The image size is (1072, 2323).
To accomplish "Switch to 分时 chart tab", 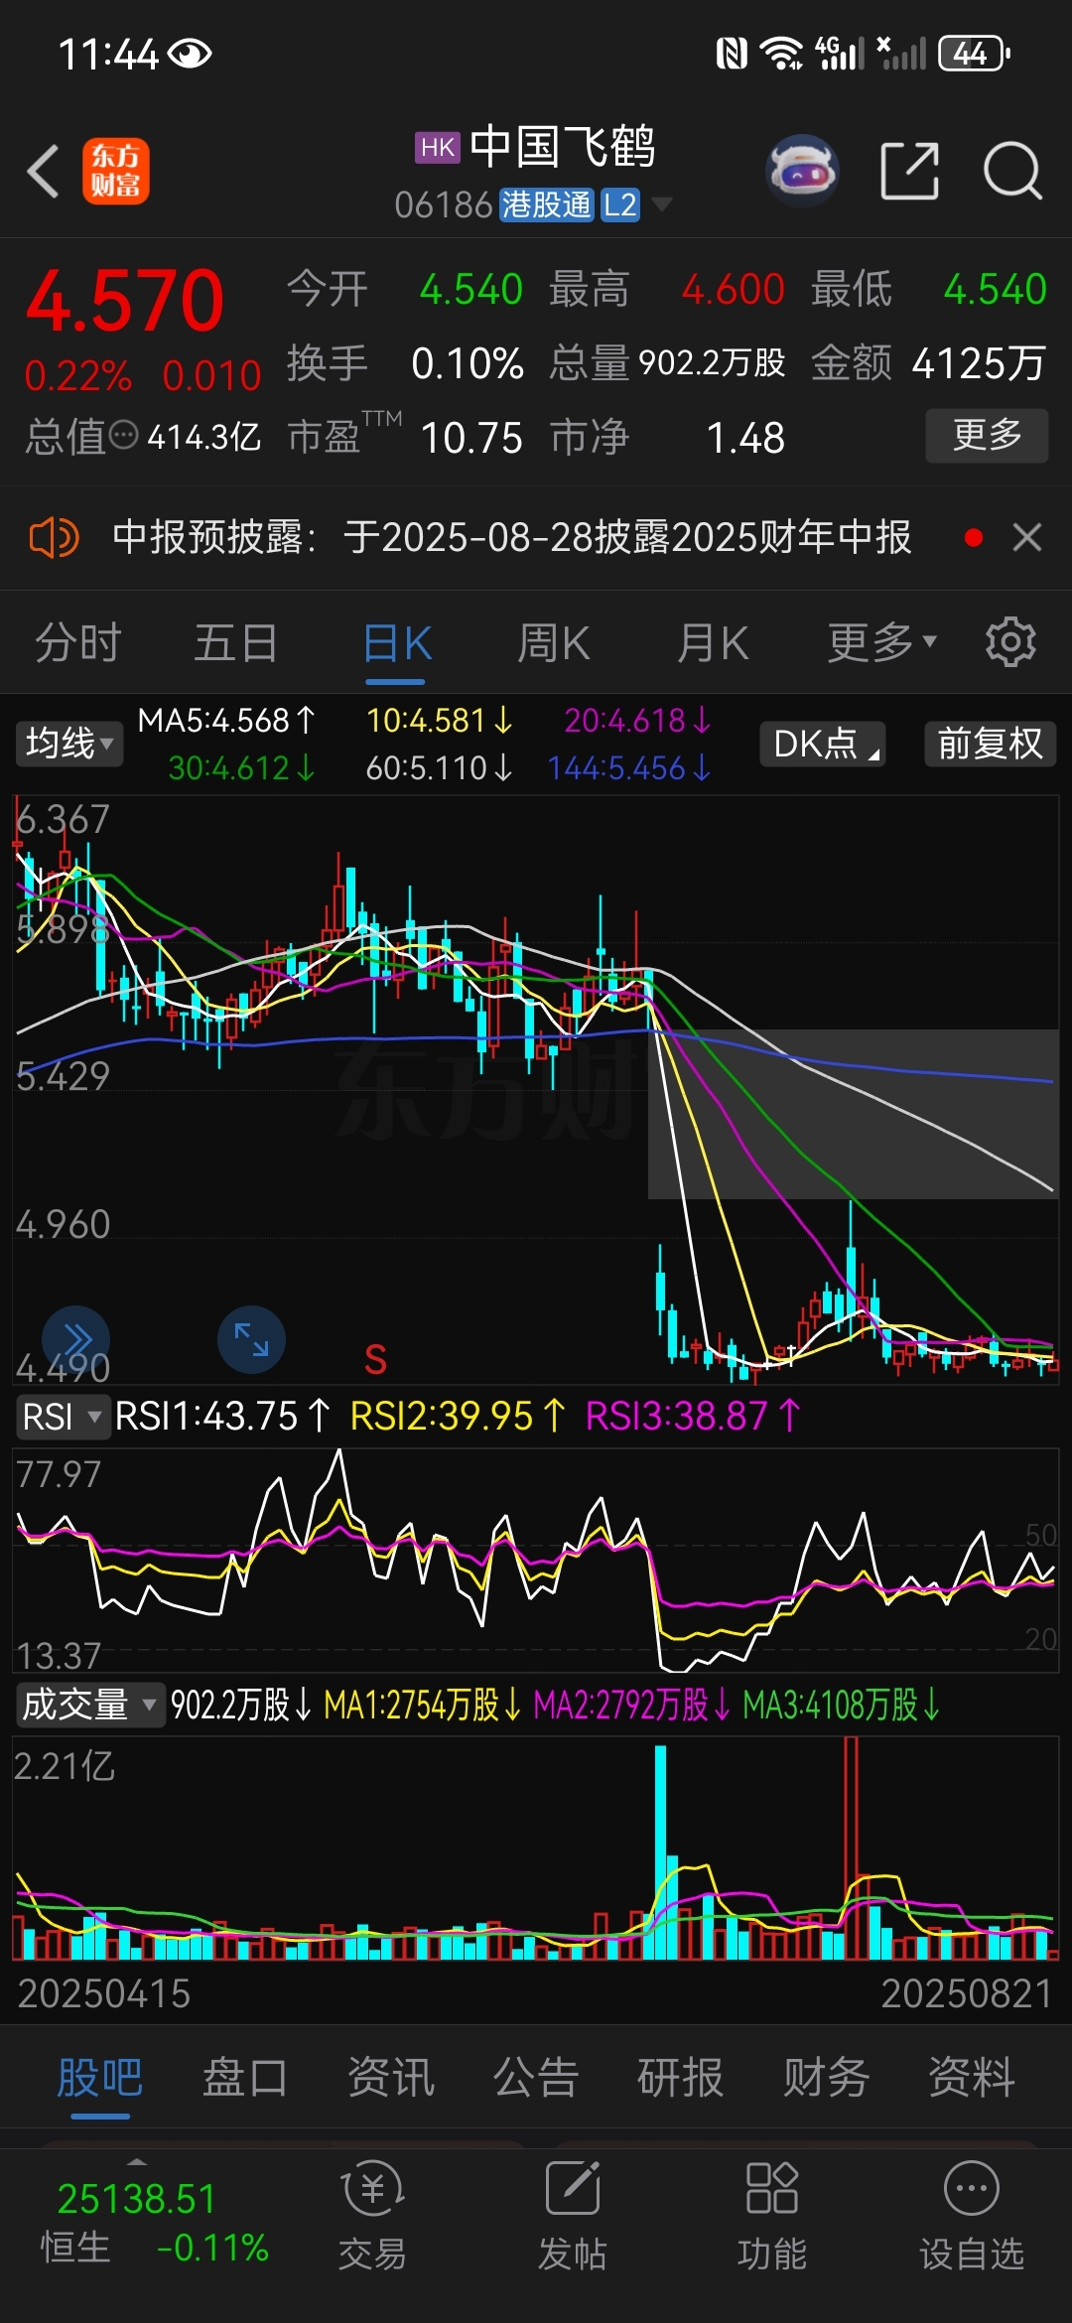I will pyautogui.click(x=78, y=642).
